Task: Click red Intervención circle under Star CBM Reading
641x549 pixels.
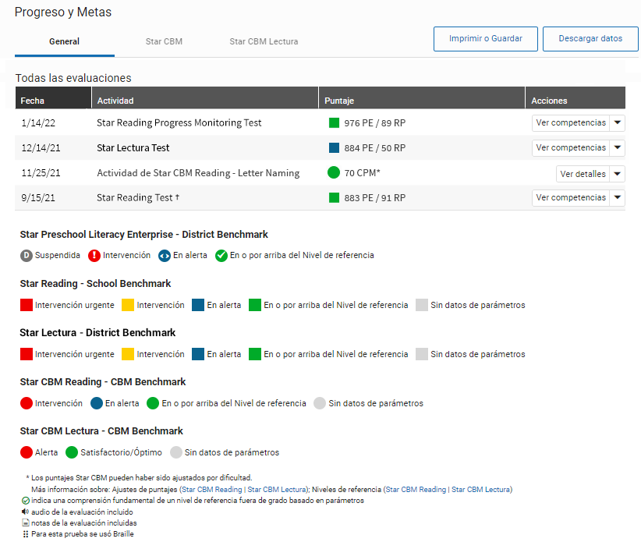Action: 27,403
